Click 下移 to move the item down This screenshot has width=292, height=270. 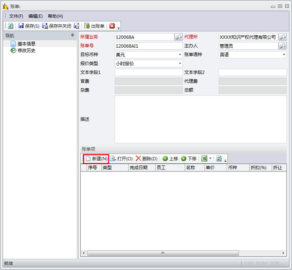point(189,159)
